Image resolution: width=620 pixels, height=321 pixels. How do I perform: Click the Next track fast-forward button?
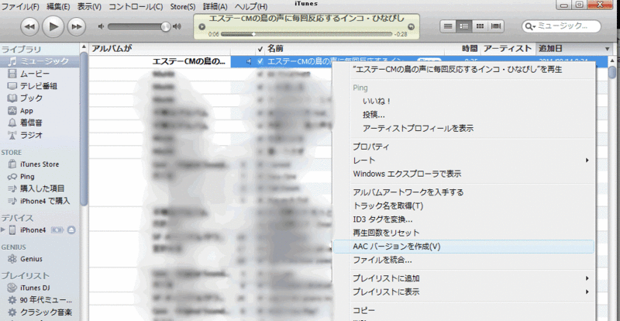[77, 26]
